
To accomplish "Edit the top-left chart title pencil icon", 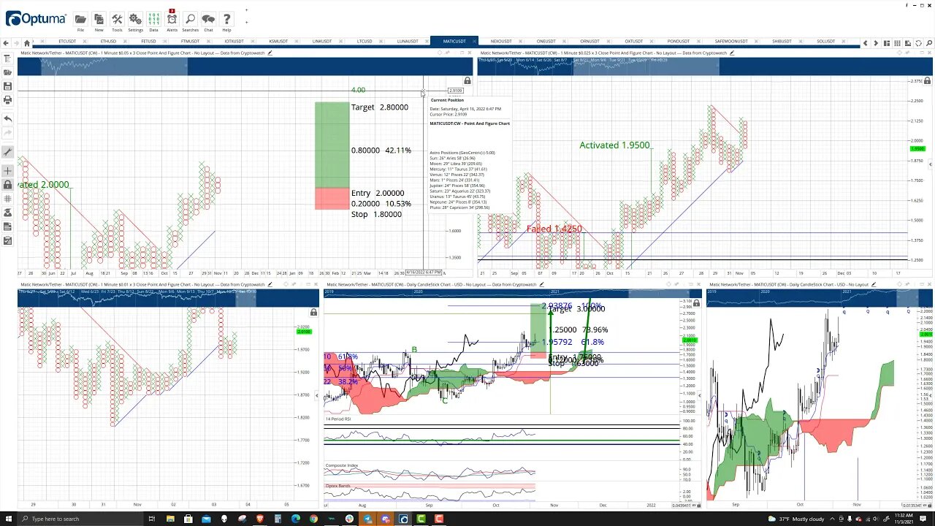I will click(x=270, y=53).
